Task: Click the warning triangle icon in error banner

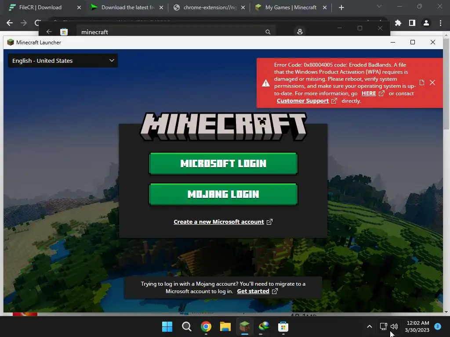Action: pos(266,83)
